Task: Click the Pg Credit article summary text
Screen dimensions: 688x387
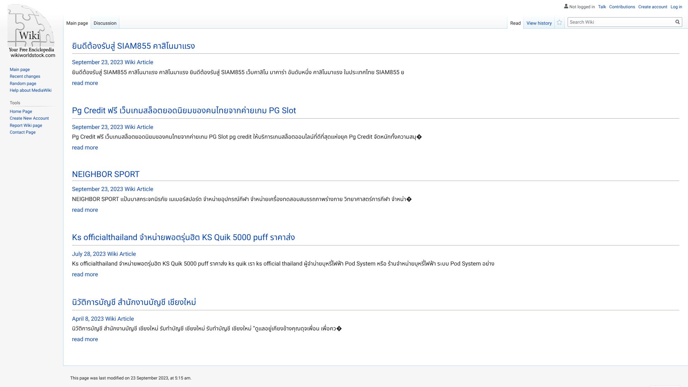Action: point(247,137)
